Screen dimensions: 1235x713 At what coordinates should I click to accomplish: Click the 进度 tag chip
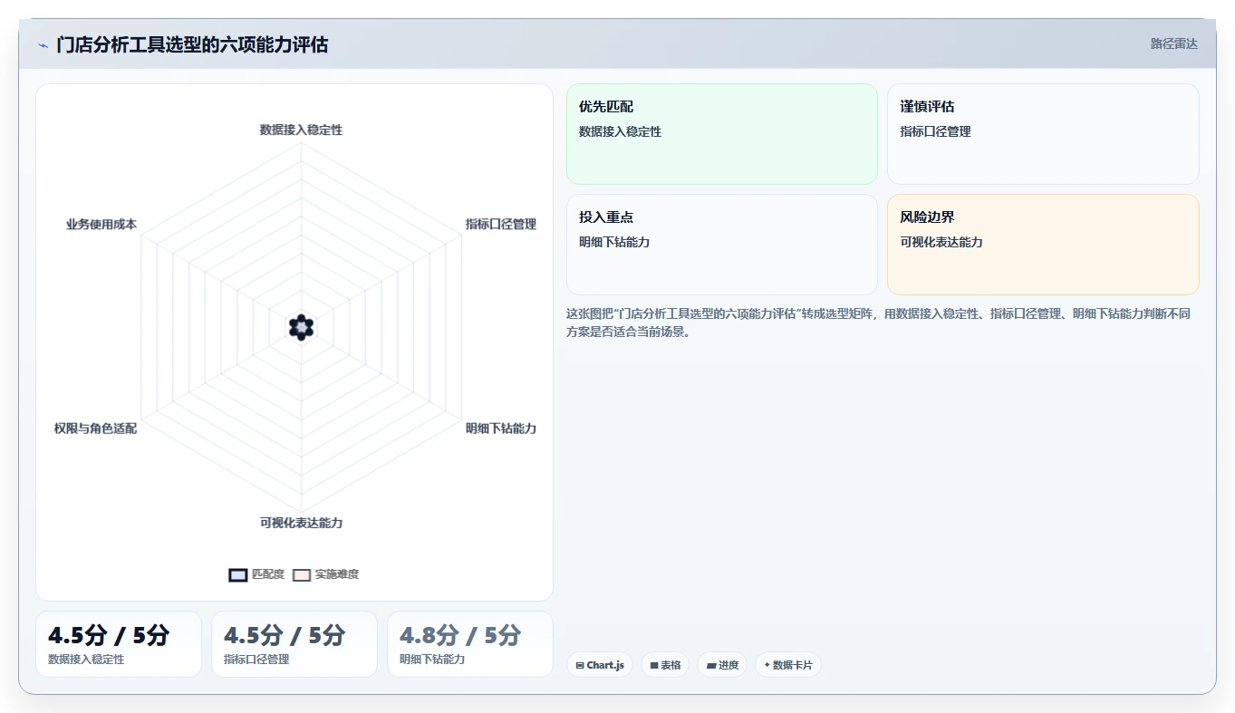722,665
